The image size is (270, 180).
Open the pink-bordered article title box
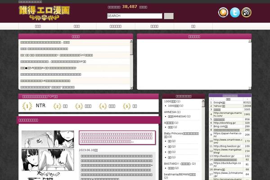tap(117, 138)
